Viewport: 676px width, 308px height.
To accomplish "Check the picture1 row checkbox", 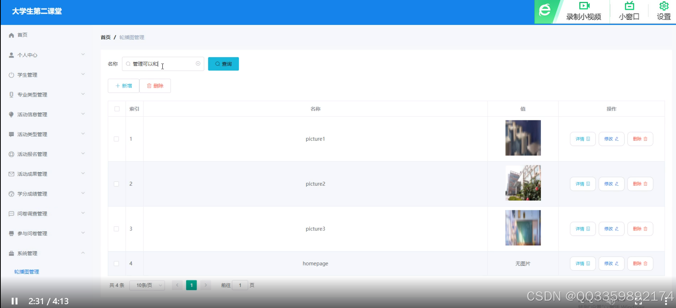I will 116,139.
